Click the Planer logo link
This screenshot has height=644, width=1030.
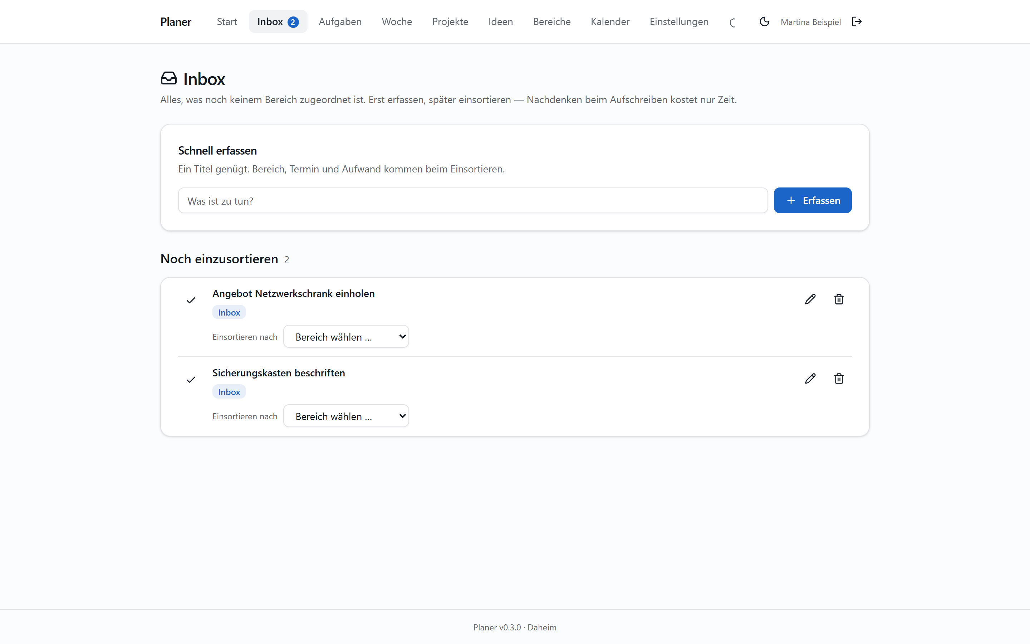pyautogui.click(x=176, y=22)
